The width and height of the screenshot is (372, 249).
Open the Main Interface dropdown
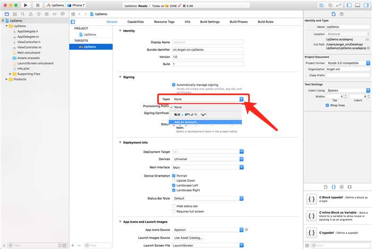(208, 167)
